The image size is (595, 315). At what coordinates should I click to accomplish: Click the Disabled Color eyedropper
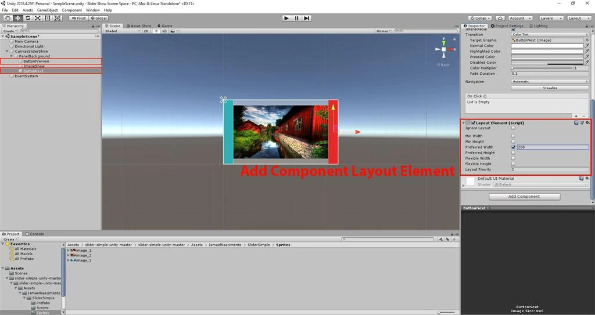point(587,63)
